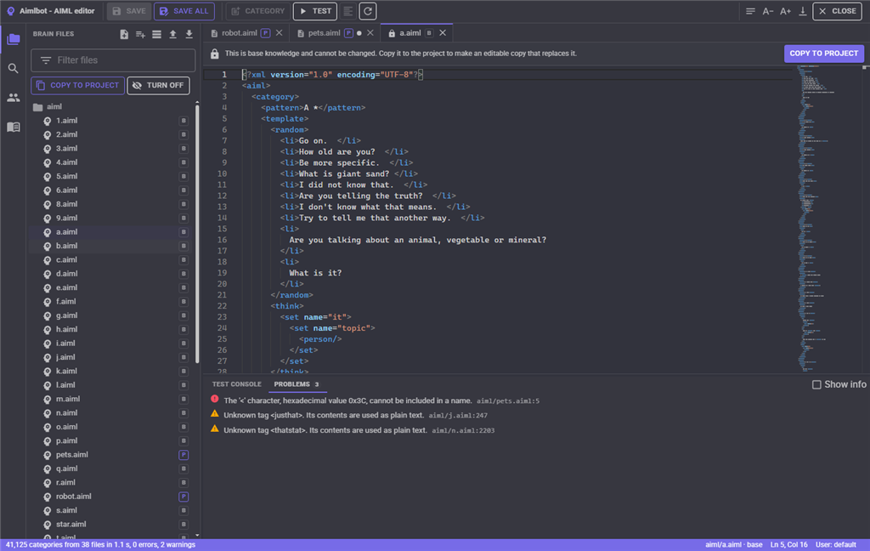Click the warning icon for justhat problem

coord(215,414)
